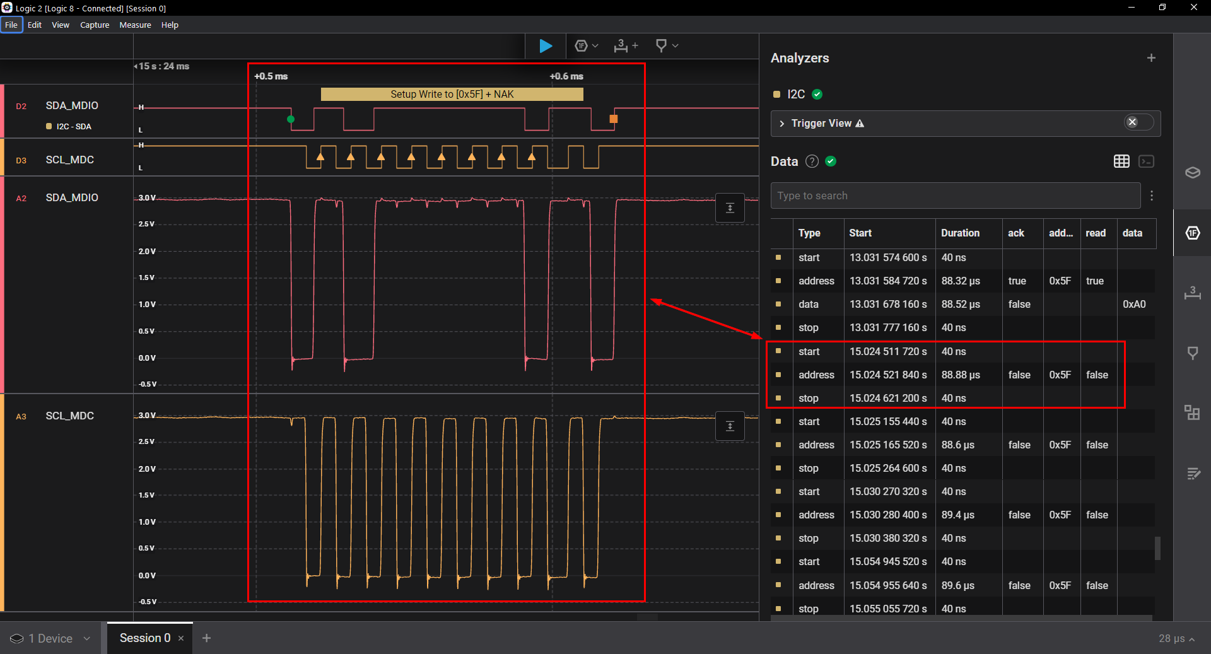Screen dimensions: 1211x654
Task: Expand the Trigger View section
Action: pyautogui.click(x=782, y=124)
